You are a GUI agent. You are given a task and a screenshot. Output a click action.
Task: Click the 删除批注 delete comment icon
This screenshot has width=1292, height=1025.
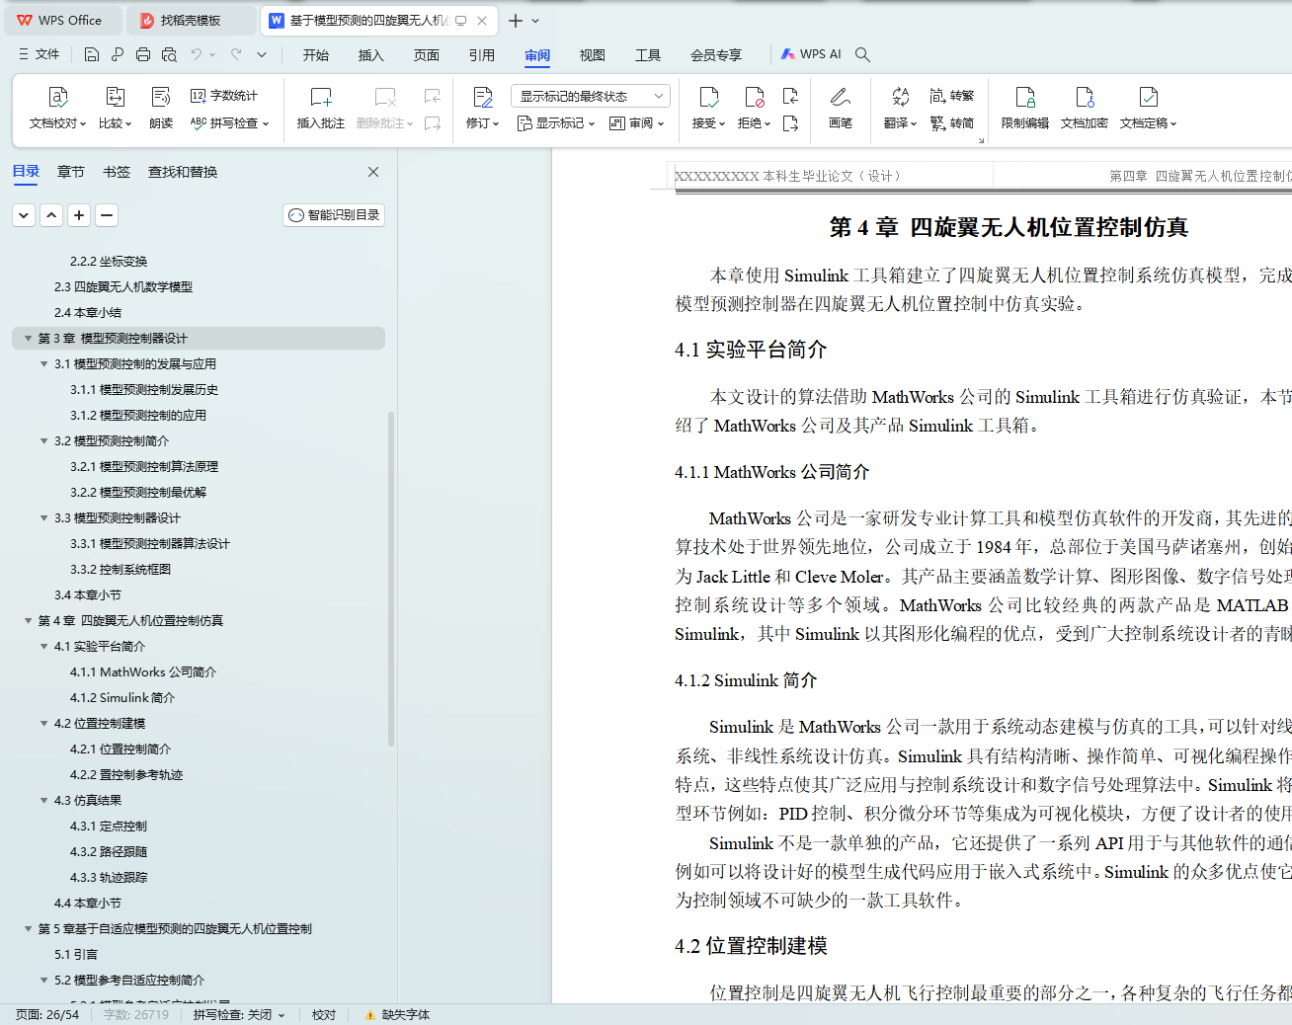(385, 97)
